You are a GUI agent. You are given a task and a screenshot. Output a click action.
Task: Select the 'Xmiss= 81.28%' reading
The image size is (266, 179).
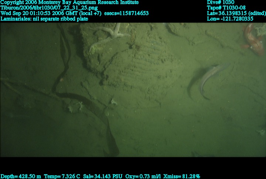point(181,176)
